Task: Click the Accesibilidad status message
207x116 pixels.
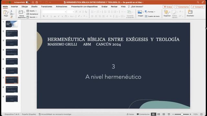Action: (55, 114)
